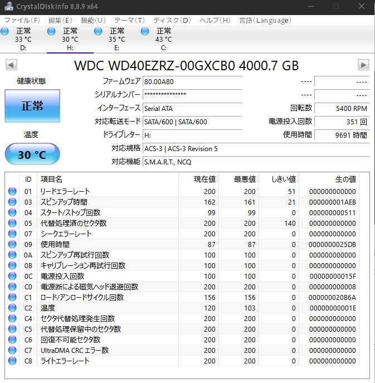
Task: Click the rotation rate value 5400 RPM
Action: pyautogui.click(x=342, y=108)
